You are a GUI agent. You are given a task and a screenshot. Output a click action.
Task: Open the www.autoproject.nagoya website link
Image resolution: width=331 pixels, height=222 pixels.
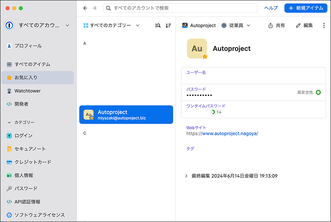pos(229,134)
